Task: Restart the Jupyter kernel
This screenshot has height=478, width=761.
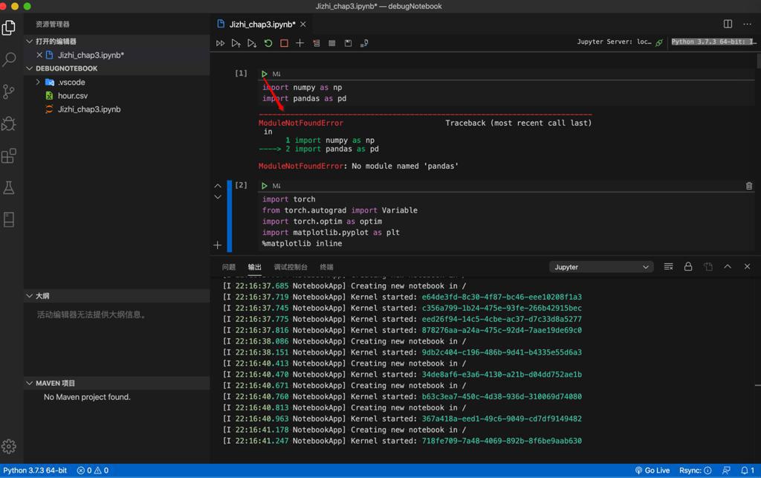Action: [x=268, y=44]
